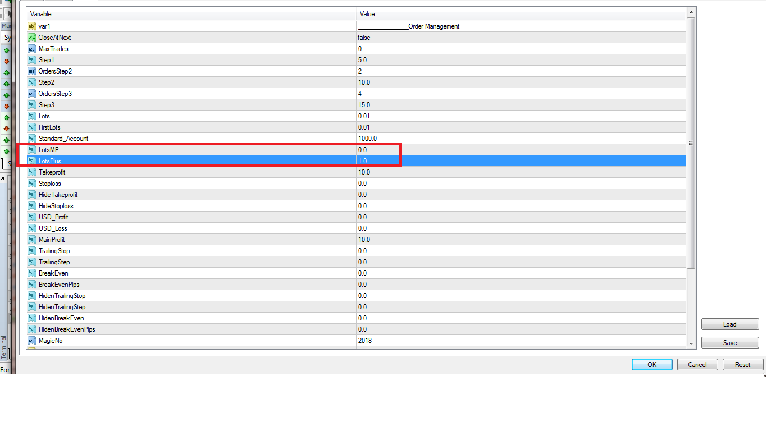Select the TrailingStop row
Image resolution: width=767 pixels, height=431 pixels.
[191, 251]
